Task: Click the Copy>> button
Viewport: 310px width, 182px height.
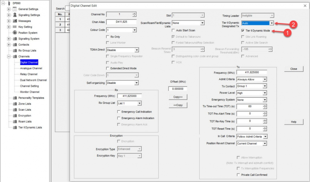Action: pos(178,97)
